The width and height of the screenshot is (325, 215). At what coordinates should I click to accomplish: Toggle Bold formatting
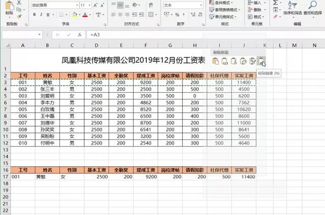click(34, 15)
